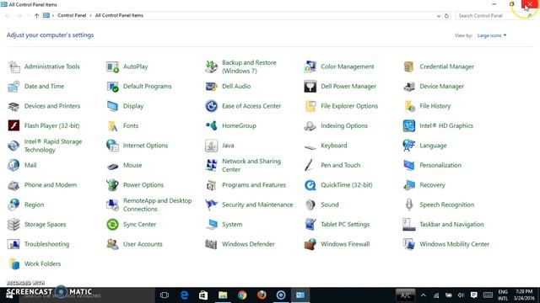
Task: Open the Action Center notification icon
Action: click(474, 295)
